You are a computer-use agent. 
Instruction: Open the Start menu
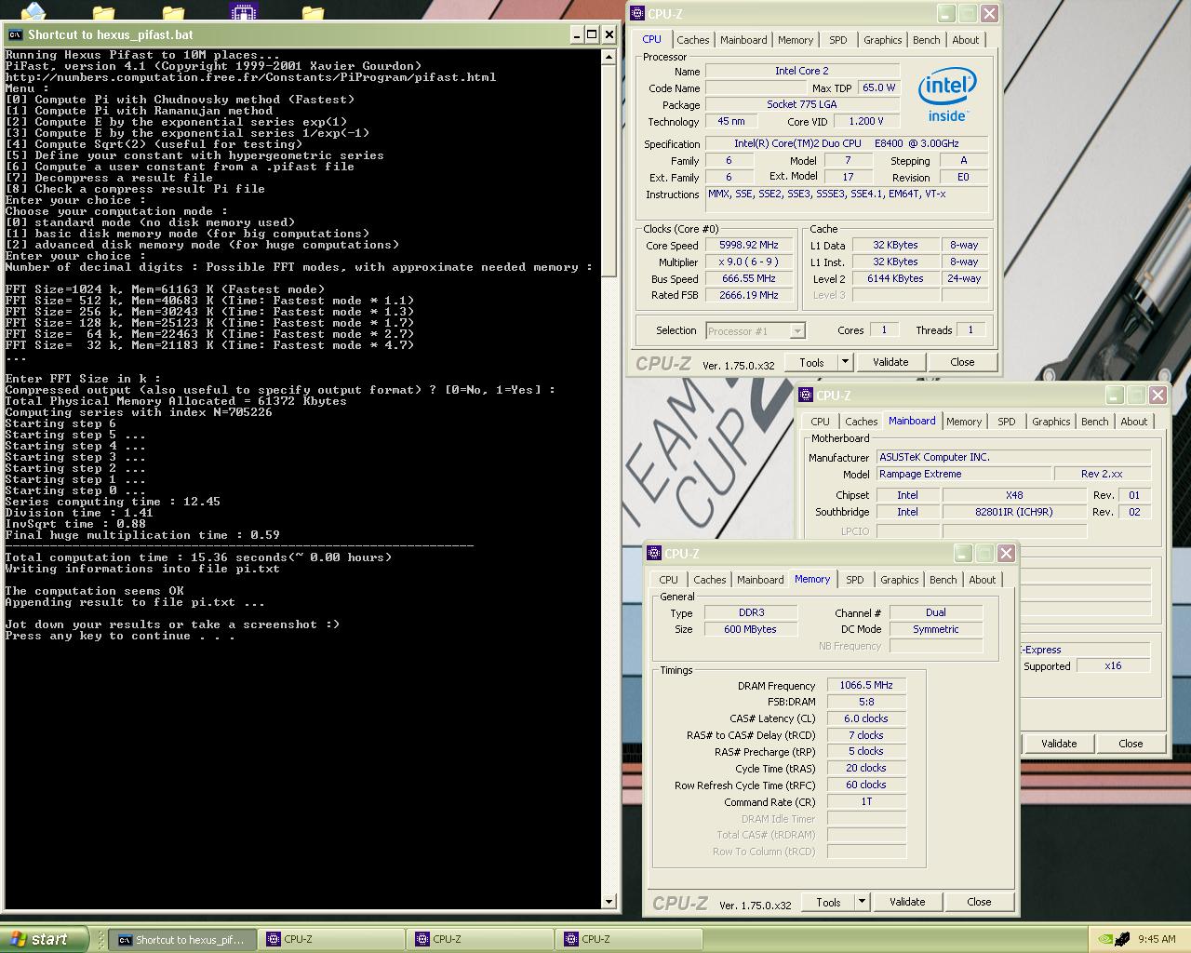click(x=45, y=939)
